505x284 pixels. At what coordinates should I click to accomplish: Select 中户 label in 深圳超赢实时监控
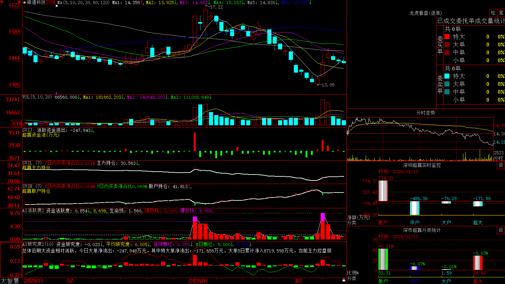click(415, 222)
